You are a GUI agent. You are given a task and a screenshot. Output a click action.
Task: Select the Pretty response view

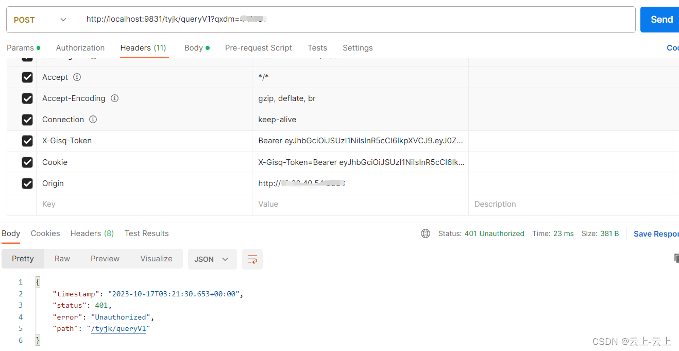point(23,259)
